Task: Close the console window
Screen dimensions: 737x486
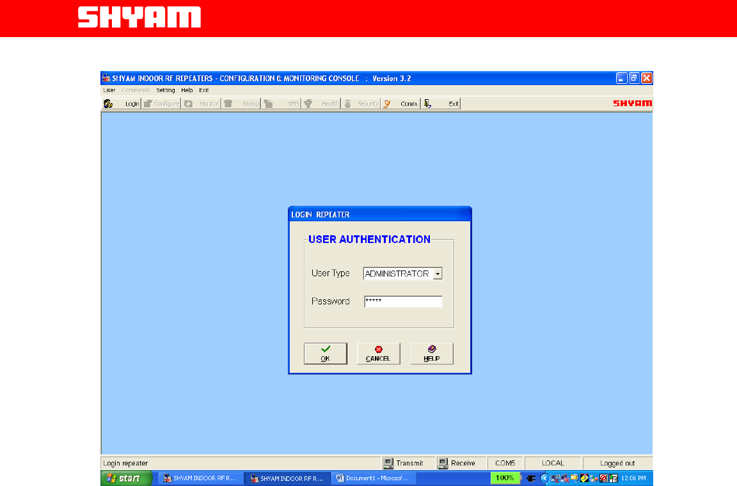Action: pyautogui.click(x=647, y=79)
